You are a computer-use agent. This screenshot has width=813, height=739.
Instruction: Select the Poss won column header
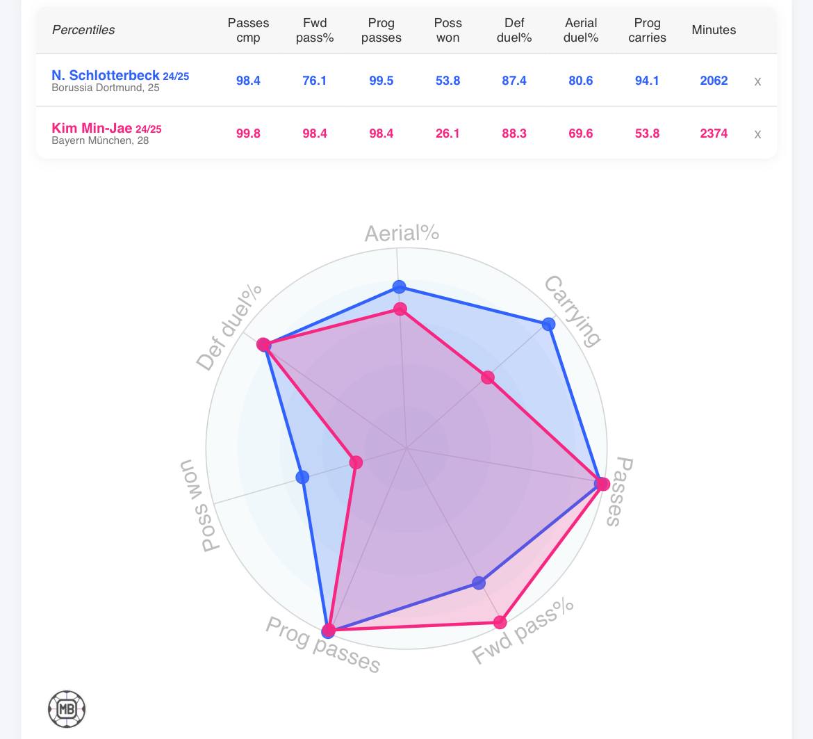tap(447, 30)
